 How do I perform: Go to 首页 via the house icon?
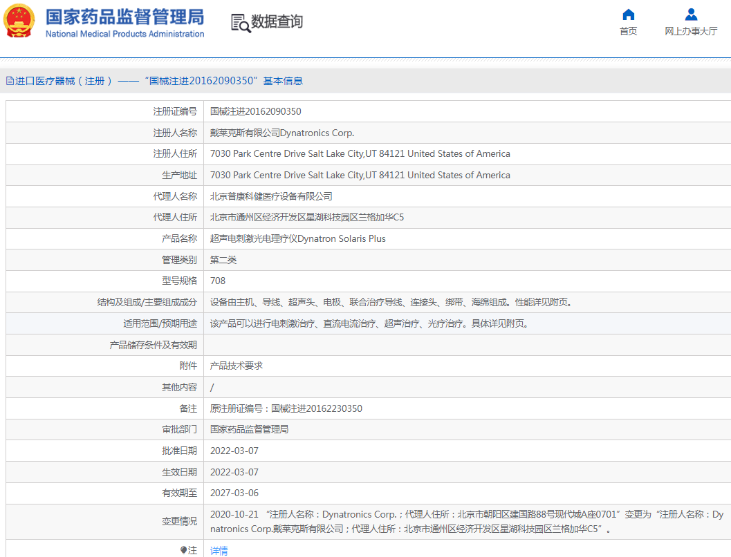click(x=629, y=15)
